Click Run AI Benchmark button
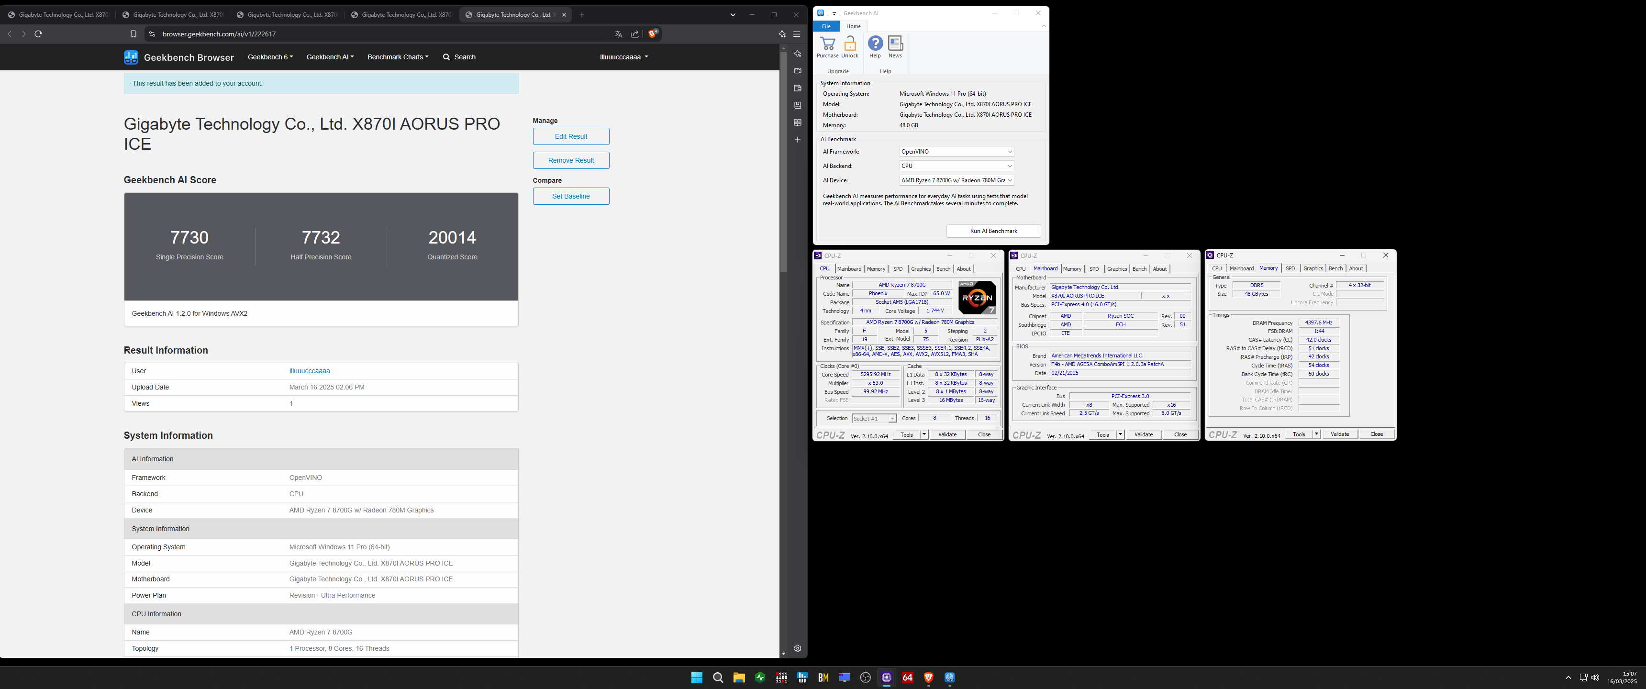1646x689 pixels. click(x=994, y=231)
